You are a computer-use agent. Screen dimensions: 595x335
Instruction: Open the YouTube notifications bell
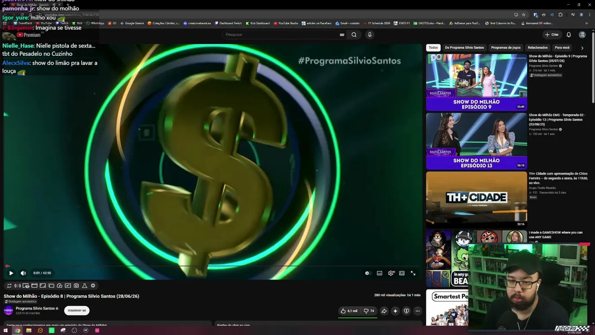click(x=569, y=34)
